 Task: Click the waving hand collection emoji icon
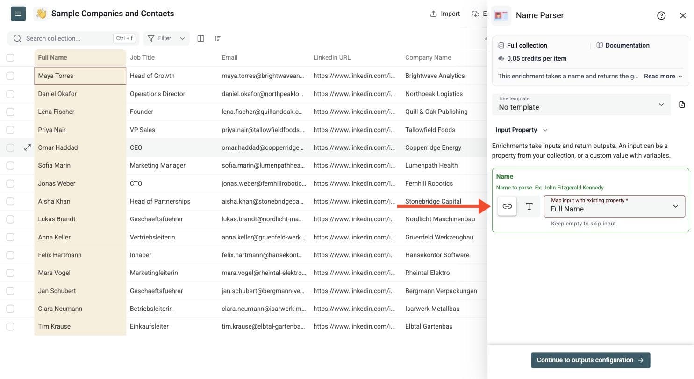(41, 14)
